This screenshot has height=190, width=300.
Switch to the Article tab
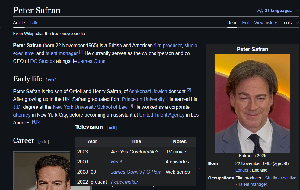pyautogui.click(x=19, y=23)
